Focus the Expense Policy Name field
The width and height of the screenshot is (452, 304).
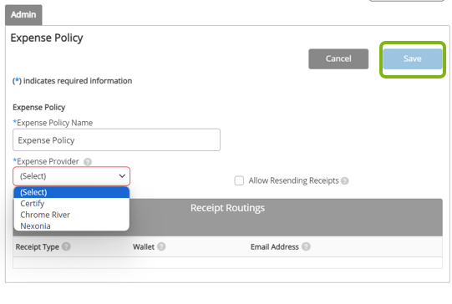coord(116,140)
